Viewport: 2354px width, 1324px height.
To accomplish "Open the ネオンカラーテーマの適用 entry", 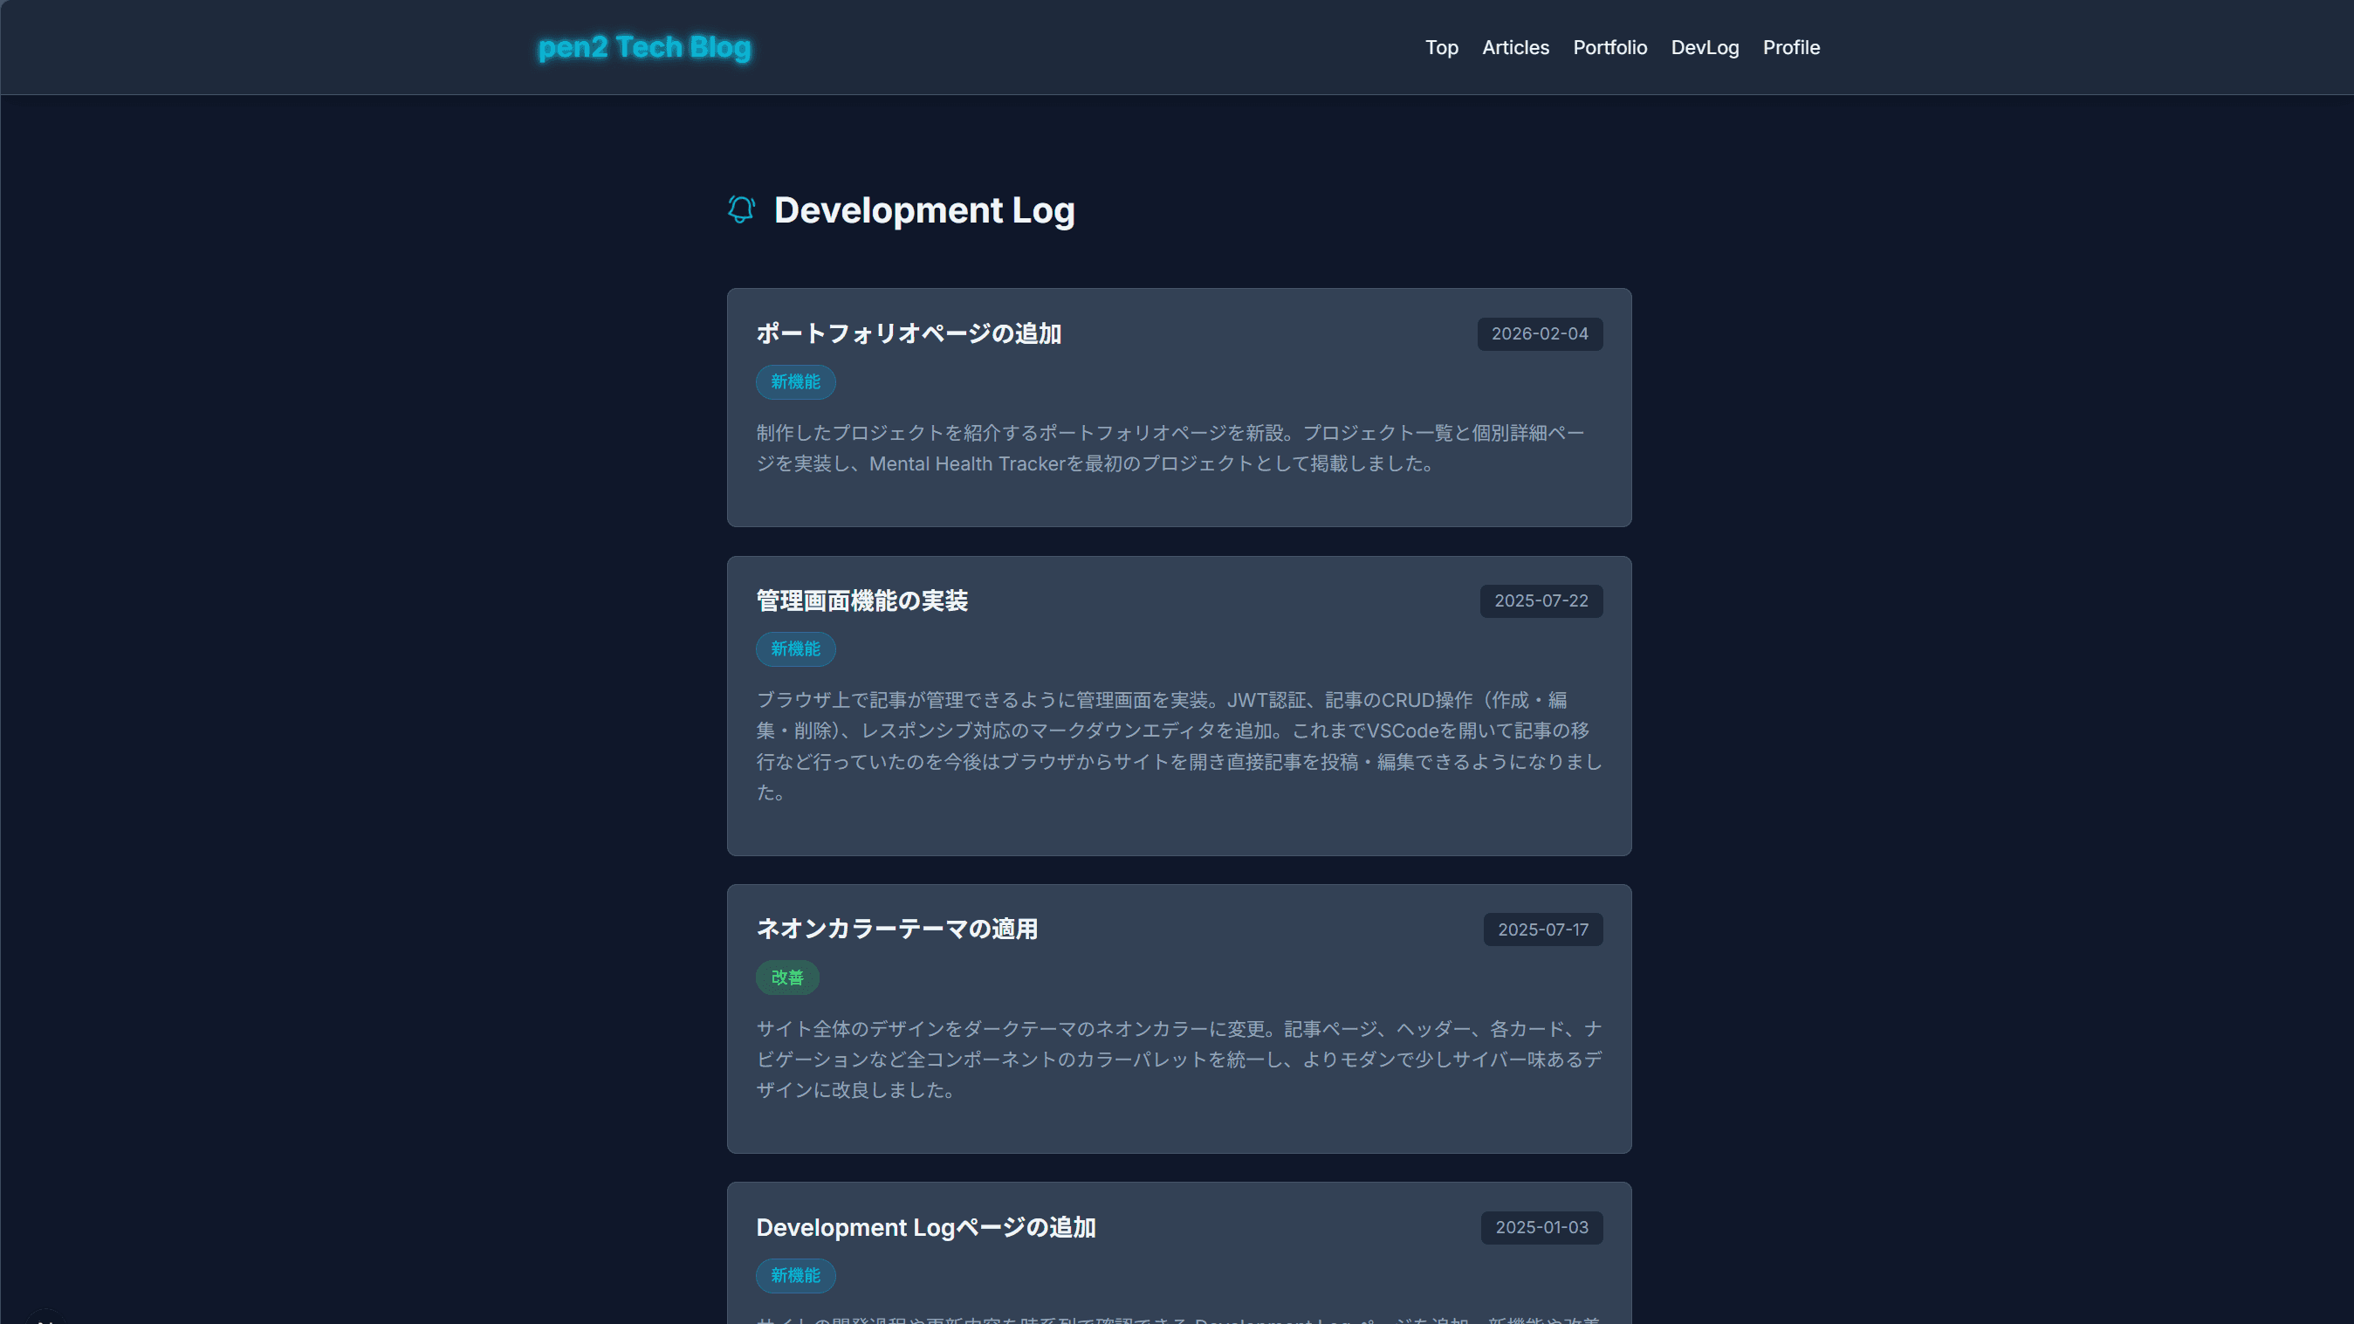I will (x=896, y=929).
